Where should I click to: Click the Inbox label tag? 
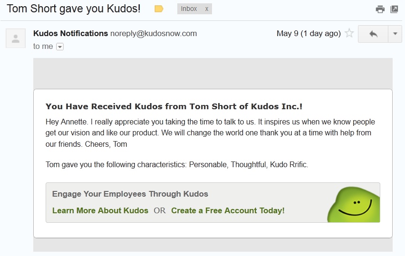[x=189, y=9]
